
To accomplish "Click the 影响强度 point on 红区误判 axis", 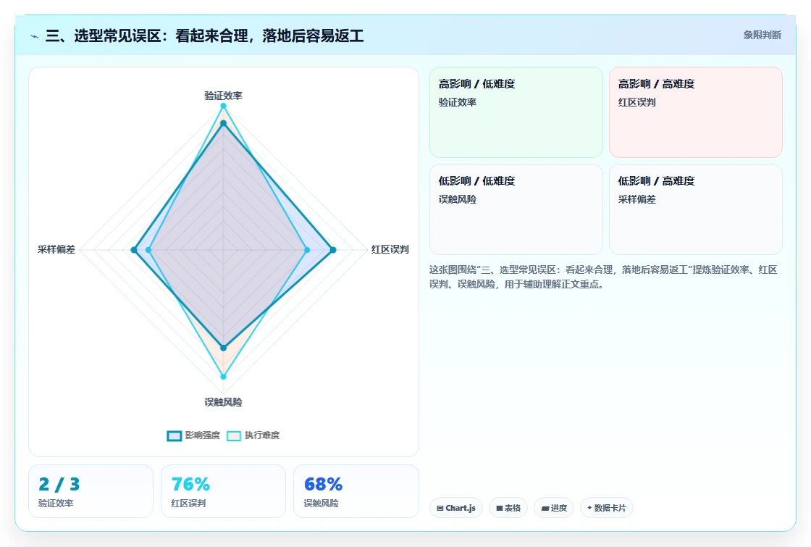I will tap(333, 250).
